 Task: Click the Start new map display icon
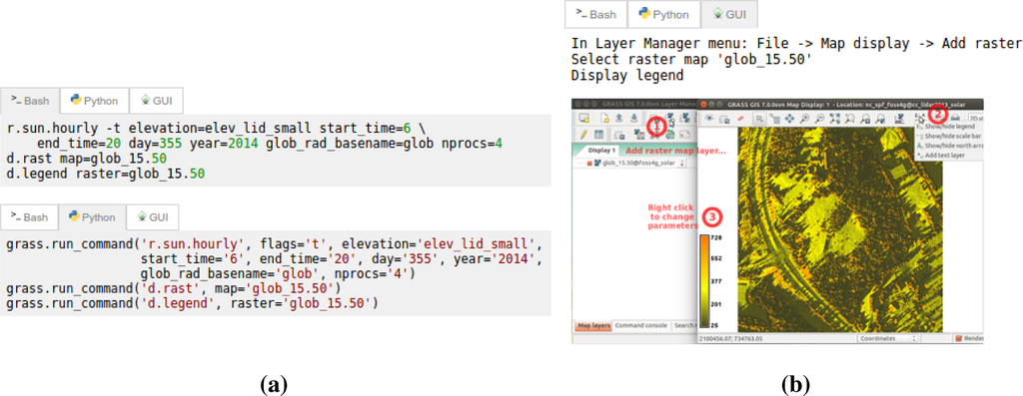583,118
